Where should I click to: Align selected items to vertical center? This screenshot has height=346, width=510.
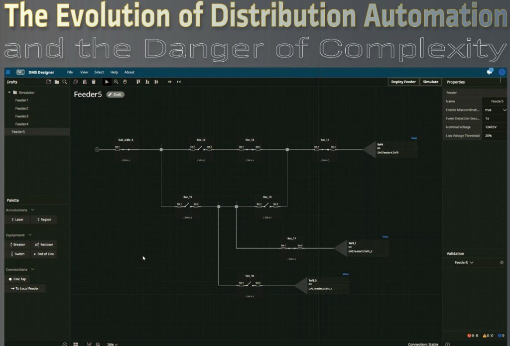click(x=156, y=82)
